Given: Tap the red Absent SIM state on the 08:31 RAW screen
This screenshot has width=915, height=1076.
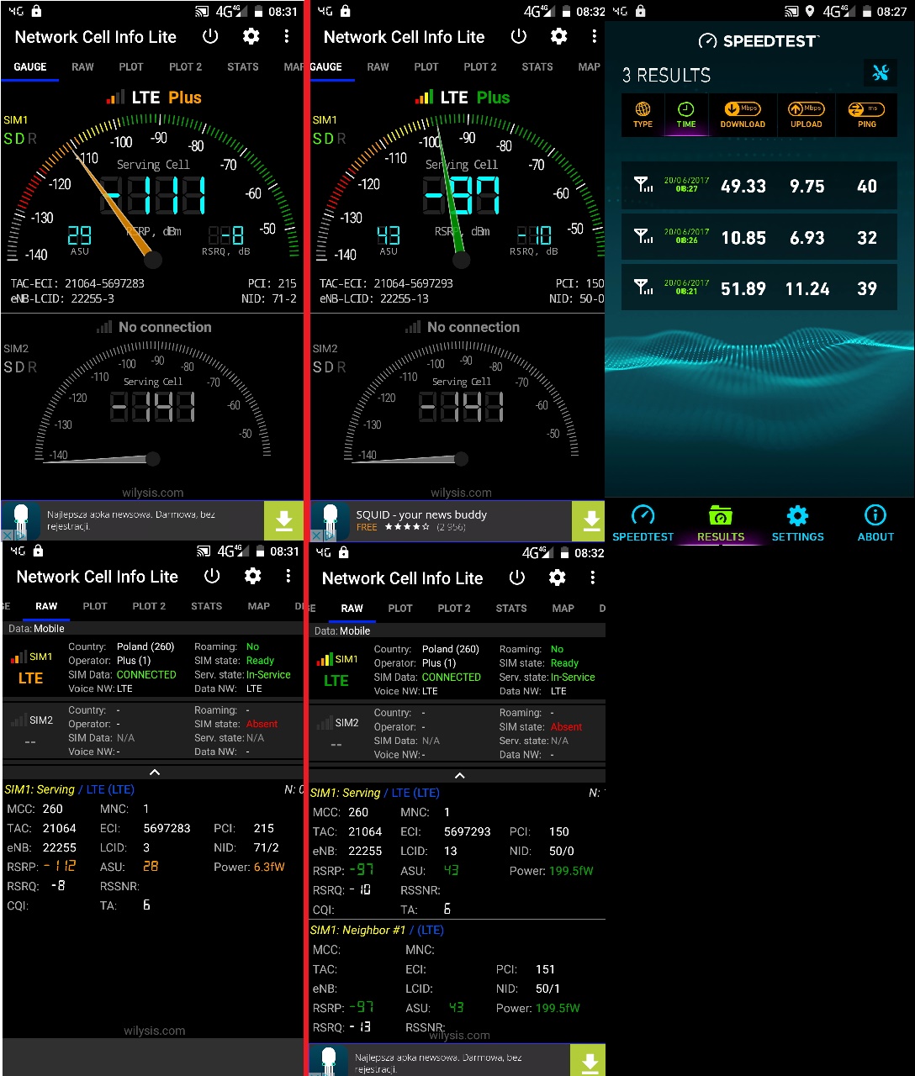Looking at the screenshot, I should tap(262, 724).
